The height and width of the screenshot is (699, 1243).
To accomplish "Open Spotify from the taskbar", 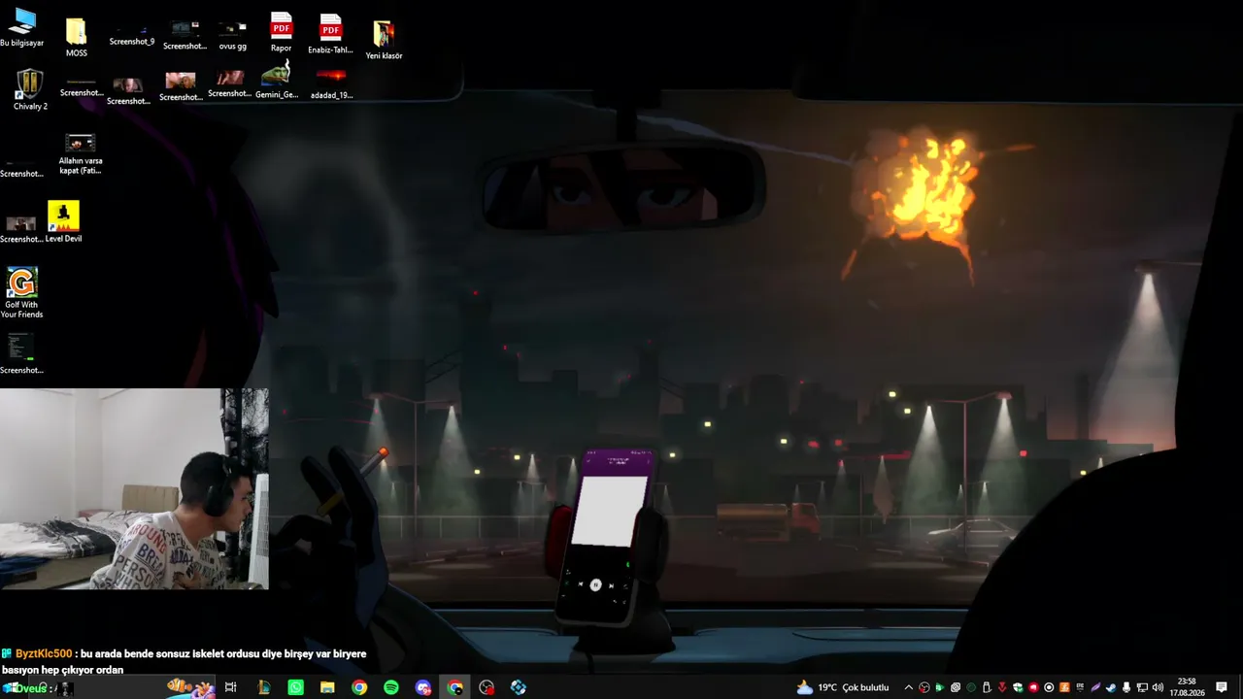I will (391, 687).
